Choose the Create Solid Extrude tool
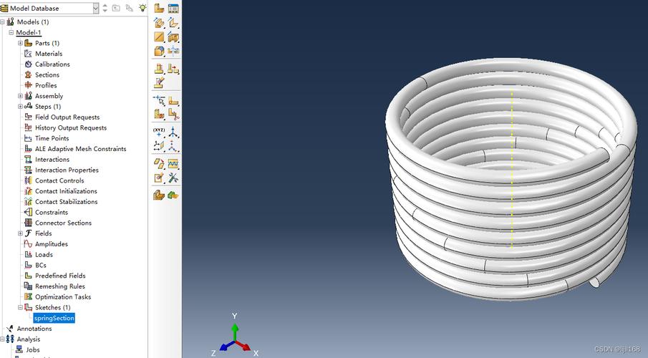The image size is (648, 358). 159,22
